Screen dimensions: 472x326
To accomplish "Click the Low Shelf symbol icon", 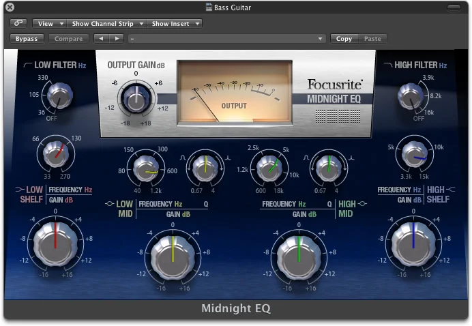I will [20, 190].
